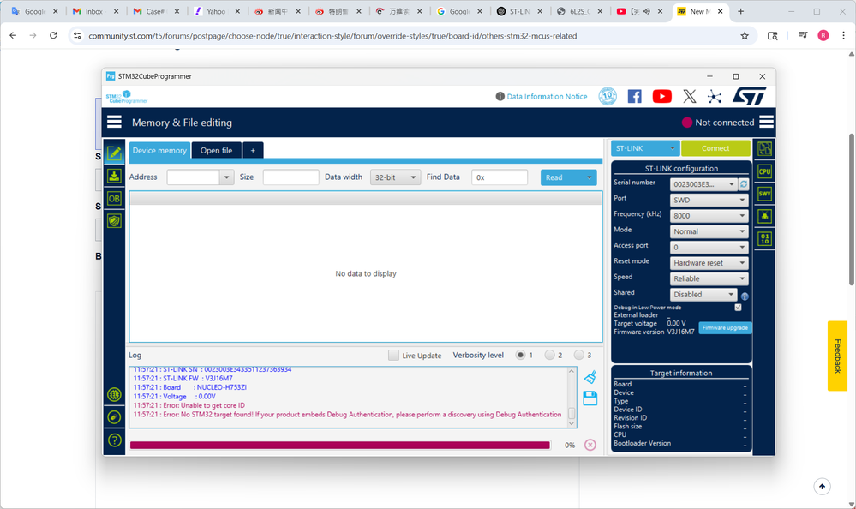The height and width of the screenshot is (509, 856).
Task: Save the log with the floppy disk icon
Action: (590, 398)
